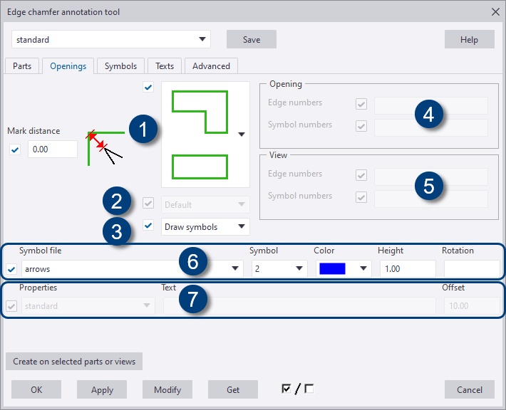The height and width of the screenshot is (410, 506).
Task: Open the Help button
Action: click(469, 39)
